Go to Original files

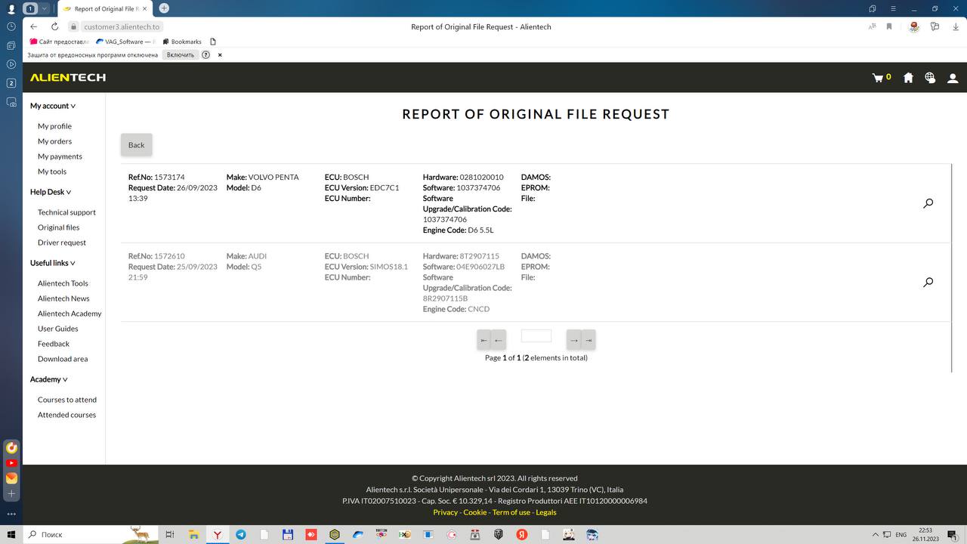click(x=58, y=227)
